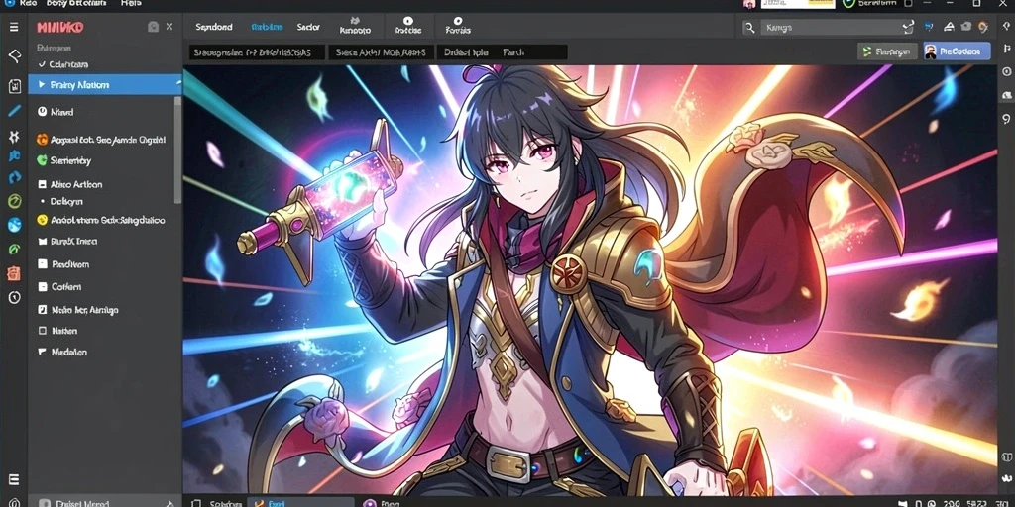Click the white clock circle icon in sidebar
Image resolution: width=1015 pixels, height=507 pixels.
pyautogui.click(x=14, y=297)
